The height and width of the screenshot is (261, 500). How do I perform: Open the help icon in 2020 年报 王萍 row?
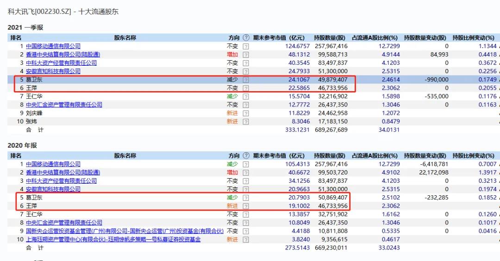pos(246,206)
